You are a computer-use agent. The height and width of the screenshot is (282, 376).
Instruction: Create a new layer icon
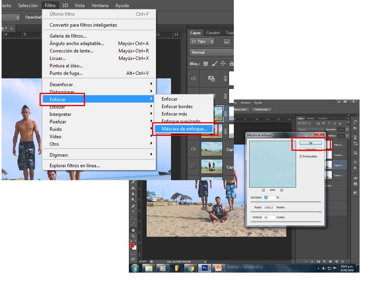pyautogui.click(x=336, y=262)
